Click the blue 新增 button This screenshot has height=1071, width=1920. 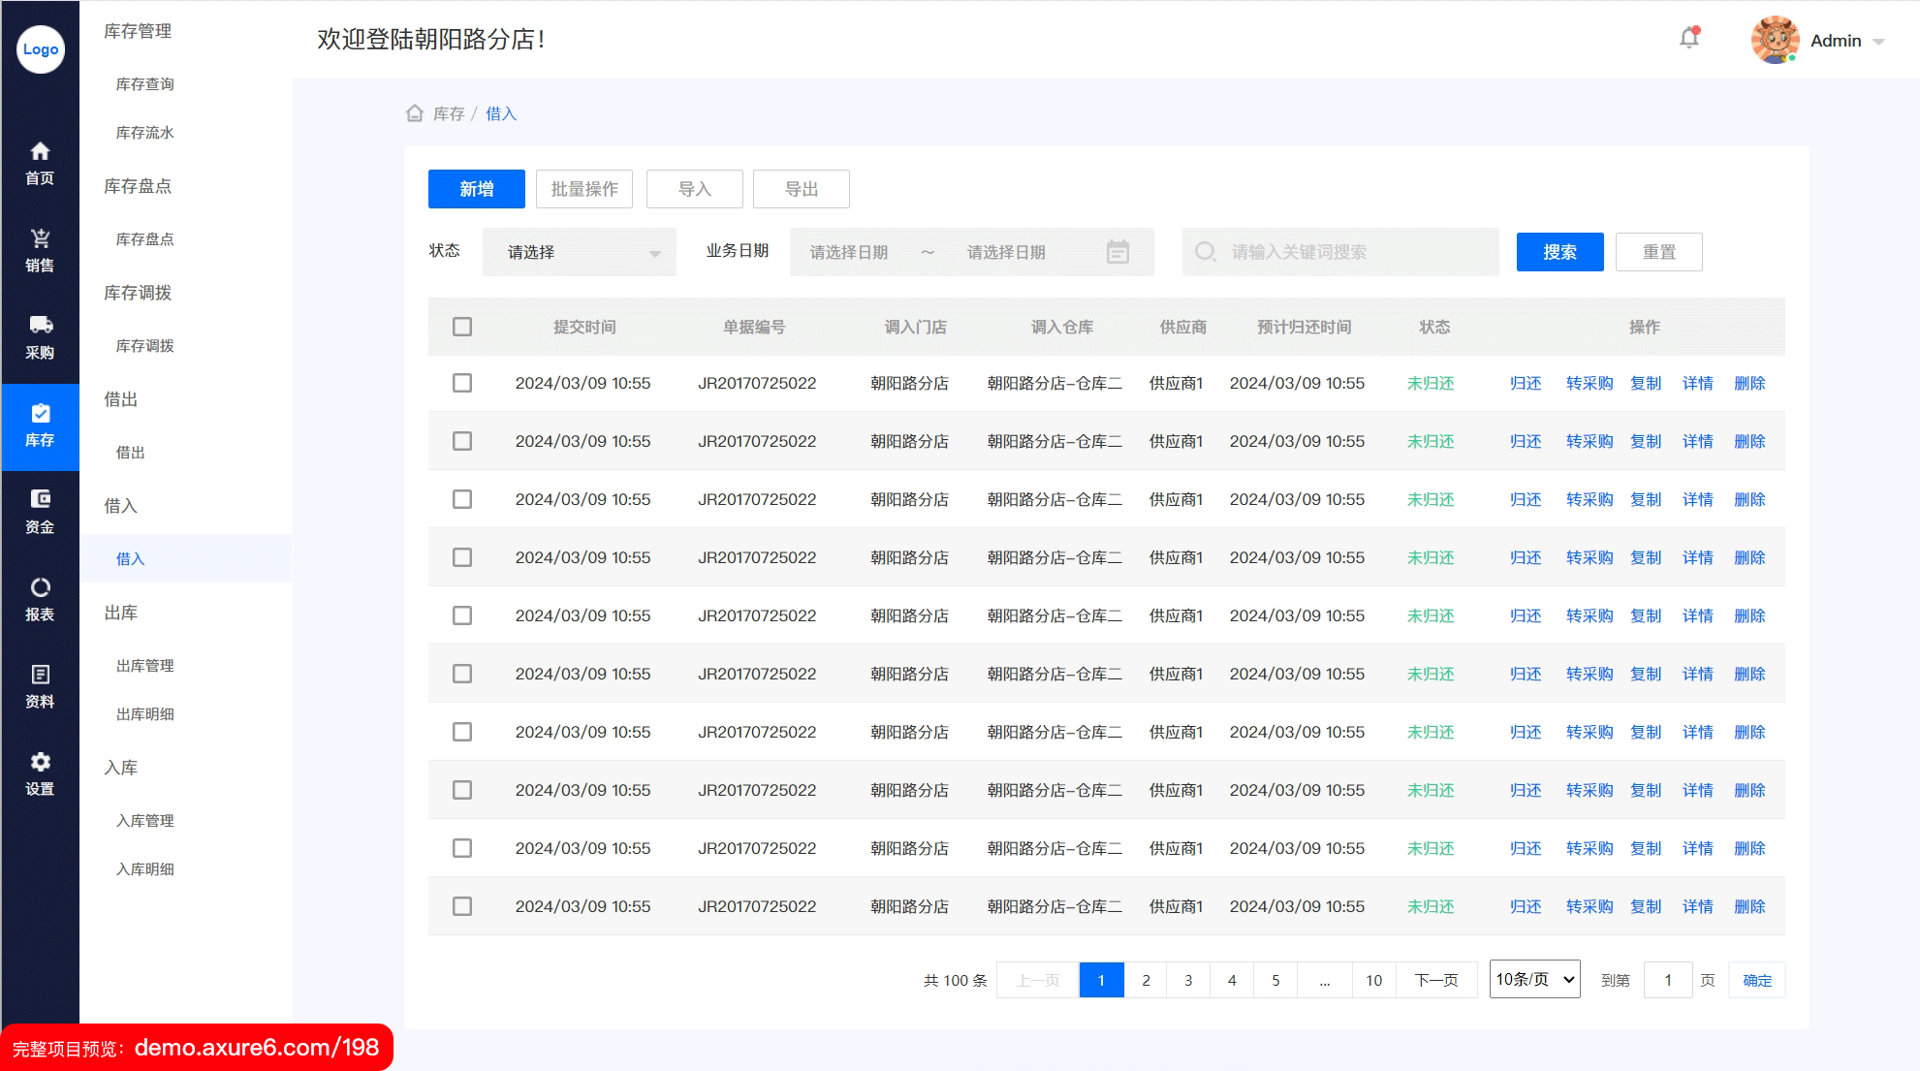pyautogui.click(x=477, y=189)
